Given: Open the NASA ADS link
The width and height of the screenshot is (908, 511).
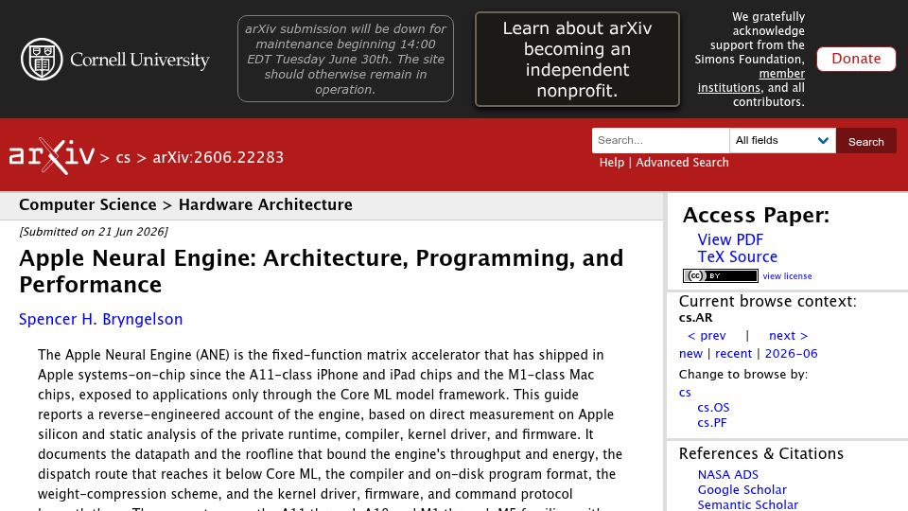Looking at the screenshot, I should 728,474.
